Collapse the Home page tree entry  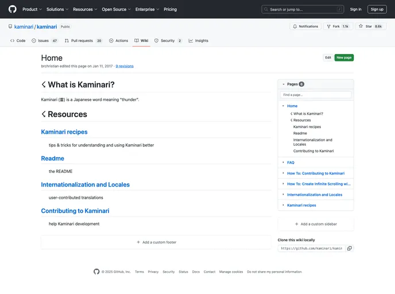click(283, 106)
